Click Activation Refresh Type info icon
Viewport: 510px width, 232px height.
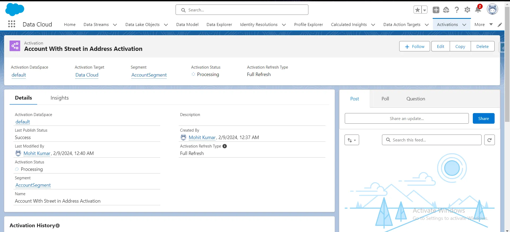click(x=225, y=146)
